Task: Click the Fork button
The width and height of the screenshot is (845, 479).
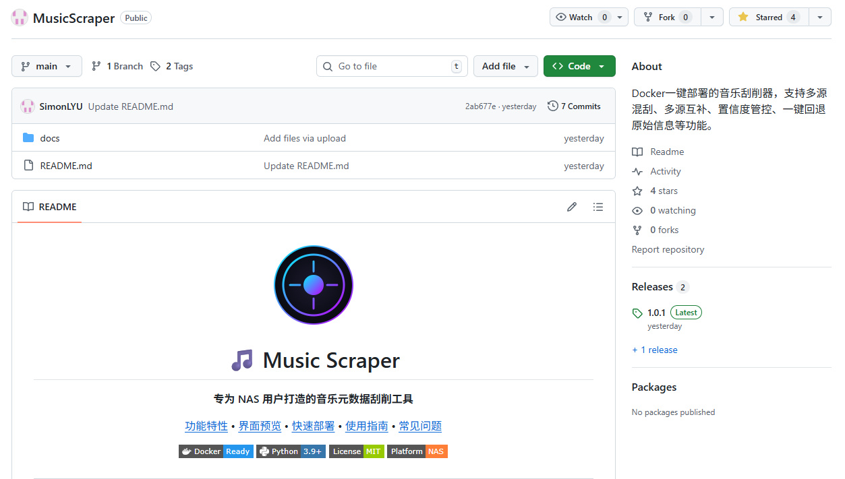Action: 667,18
